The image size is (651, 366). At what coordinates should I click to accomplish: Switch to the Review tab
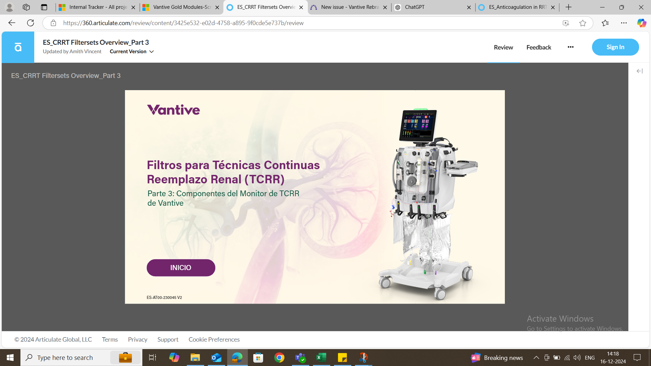tap(503, 47)
